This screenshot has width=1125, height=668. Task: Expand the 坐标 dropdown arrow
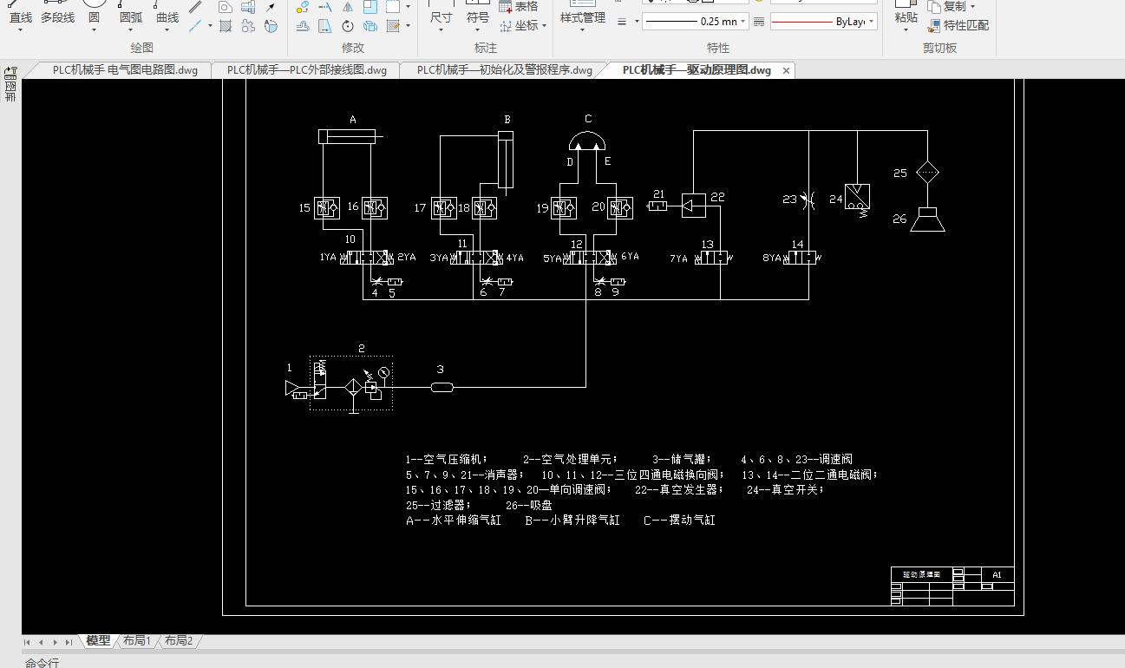click(544, 26)
